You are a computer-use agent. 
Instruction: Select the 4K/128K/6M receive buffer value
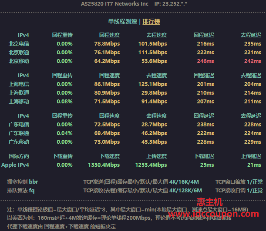point(186,191)
